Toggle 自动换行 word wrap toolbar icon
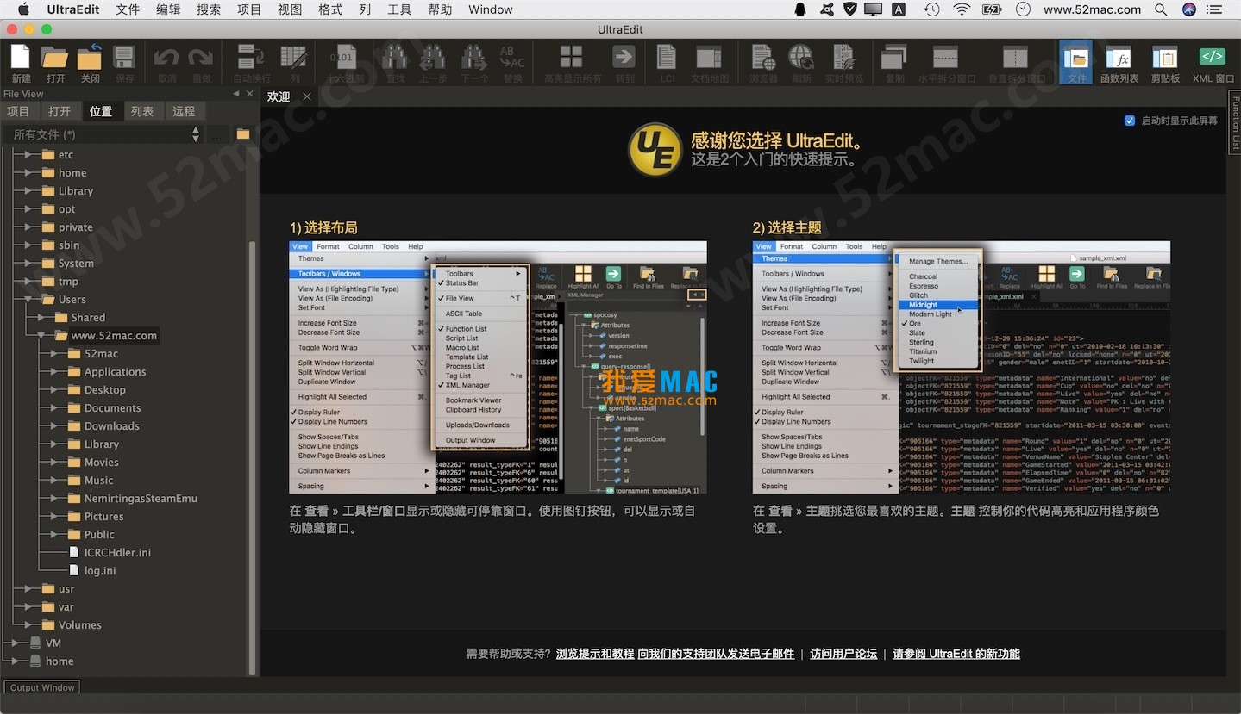This screenshot has width=1241, height=714. coord(251,58)
